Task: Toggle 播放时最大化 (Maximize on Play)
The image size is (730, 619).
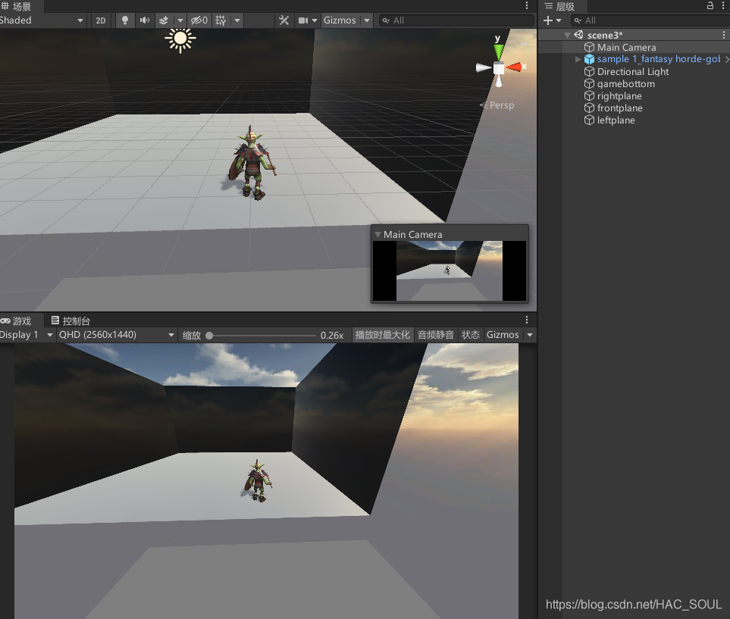Action: 382,335
